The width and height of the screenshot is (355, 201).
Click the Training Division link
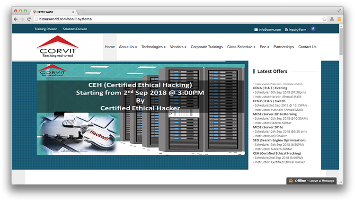coord(46,29)
